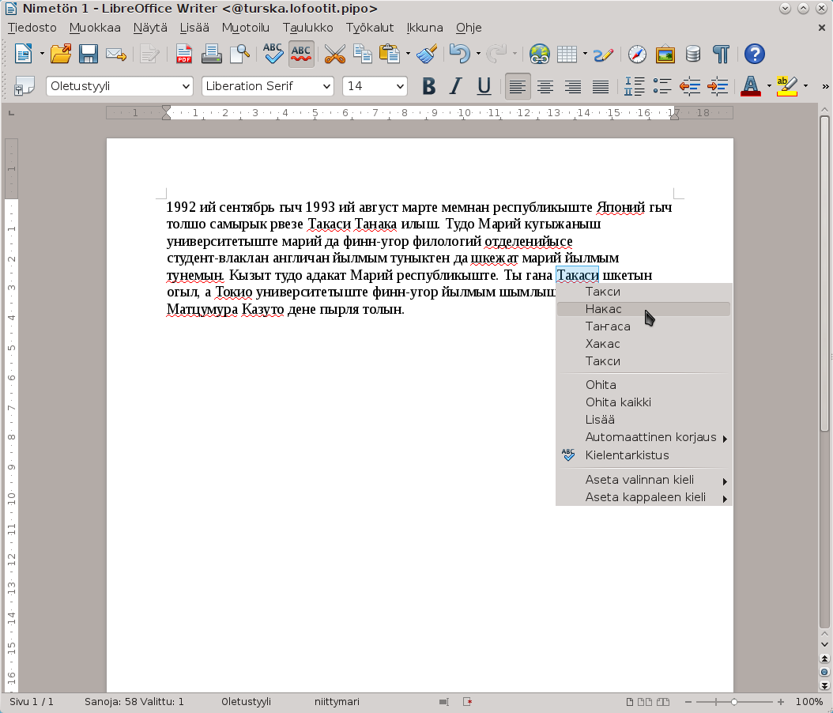833x713 pixels.
Task: Toggle the numbered list
Action: (x=635, y=86)
